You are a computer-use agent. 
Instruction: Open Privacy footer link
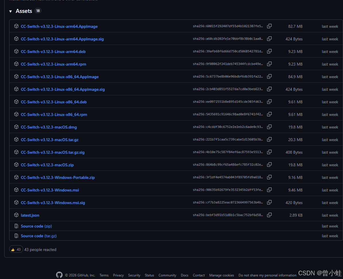click(118, 275)
